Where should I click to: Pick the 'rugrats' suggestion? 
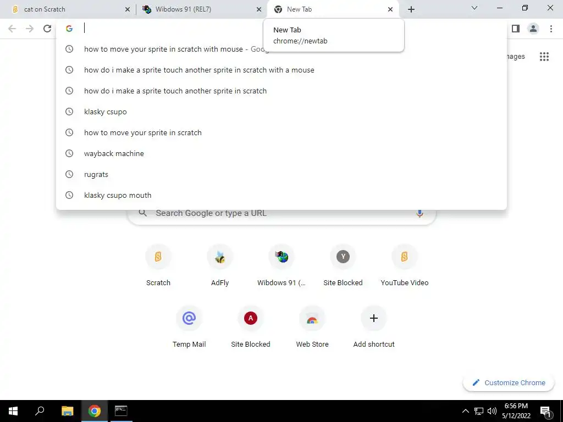tap(281, 174)
